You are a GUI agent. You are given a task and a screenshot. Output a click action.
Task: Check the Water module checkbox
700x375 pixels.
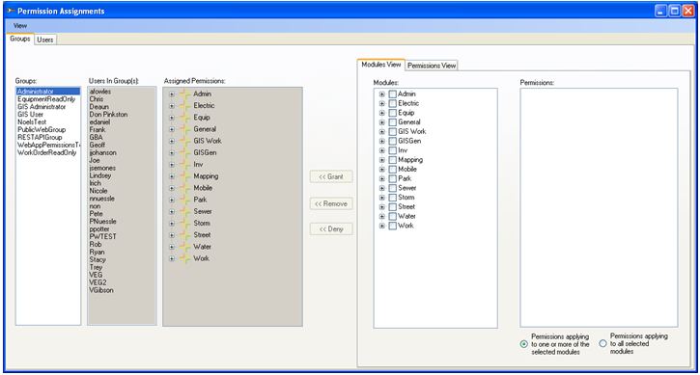(392, 216)
